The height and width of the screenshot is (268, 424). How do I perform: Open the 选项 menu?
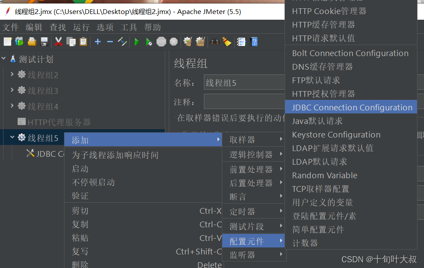(x=105, y=27)
